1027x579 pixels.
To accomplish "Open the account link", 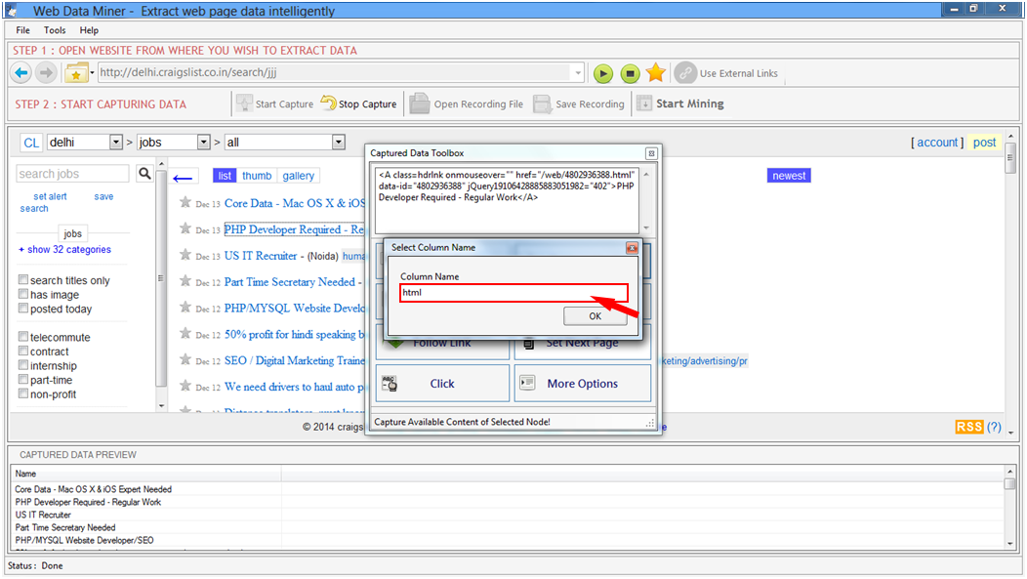I will [x=937, y=143].
